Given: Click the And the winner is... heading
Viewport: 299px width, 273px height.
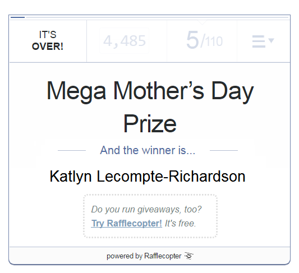Looking at the screenshot, I should (x=148, y=150).
